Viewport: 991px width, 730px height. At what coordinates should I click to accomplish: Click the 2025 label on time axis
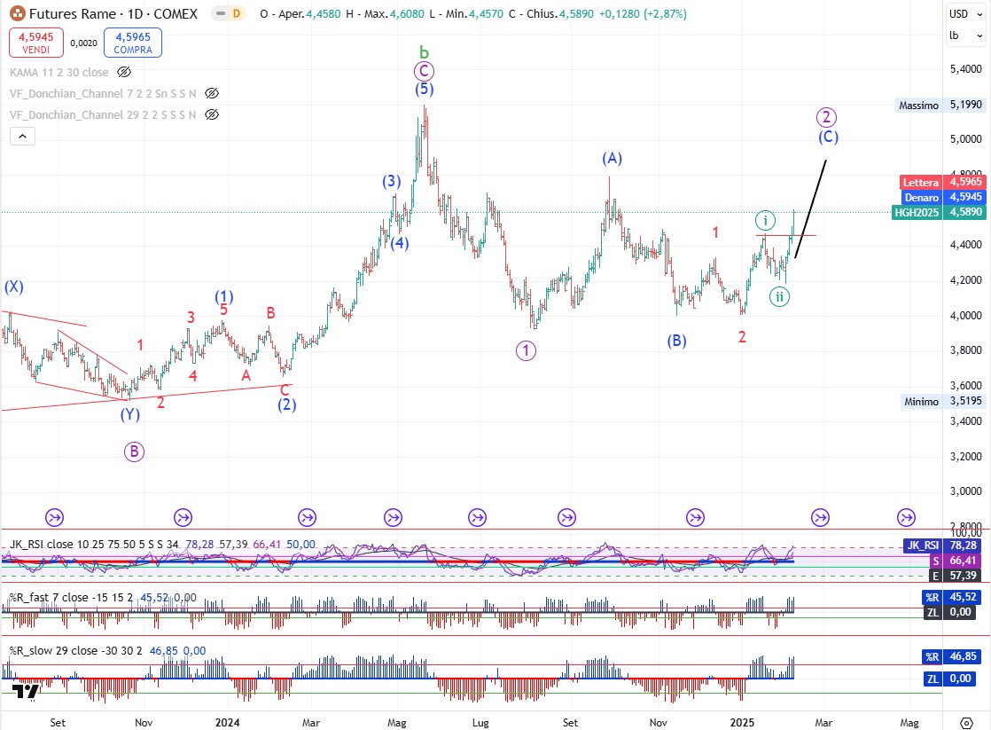[x=743, y=722]
